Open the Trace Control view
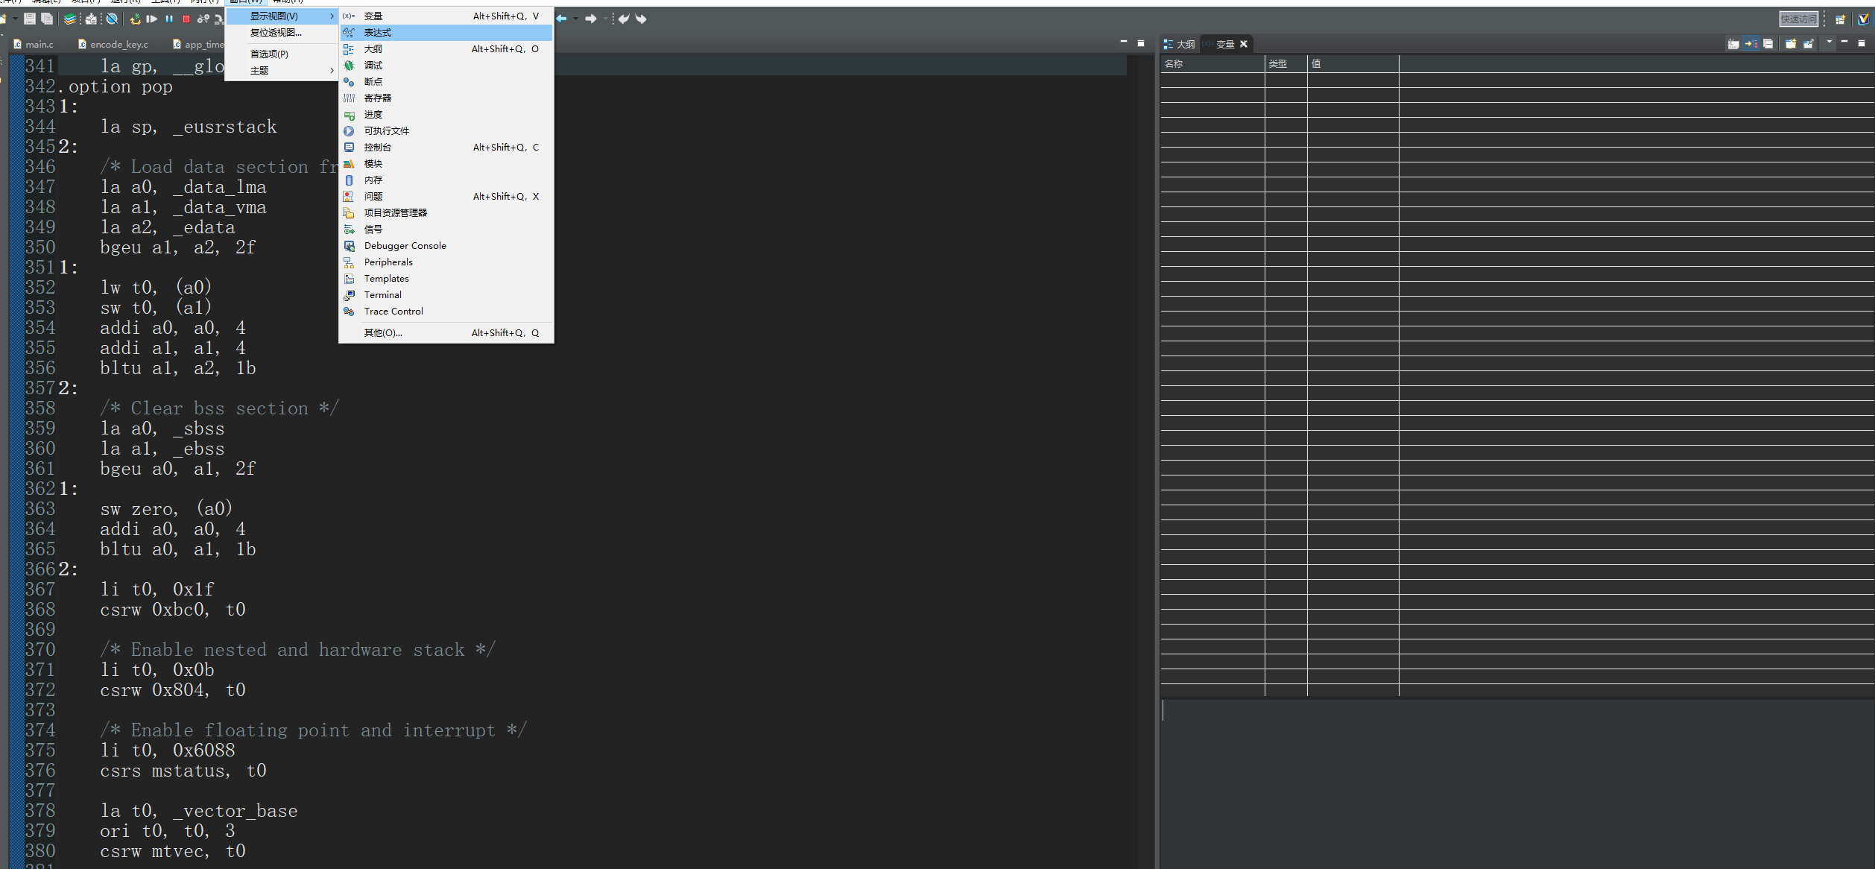Viewport: 1875px width, 869px height. 446,311
